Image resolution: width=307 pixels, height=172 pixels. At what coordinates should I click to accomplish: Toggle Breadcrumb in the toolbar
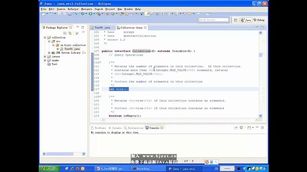click(x=142, y=14)
